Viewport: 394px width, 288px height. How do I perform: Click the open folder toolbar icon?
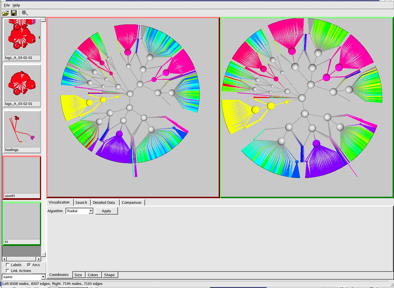pos(5,13)
